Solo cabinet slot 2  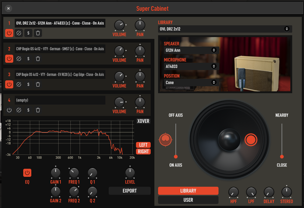coord(28,59)
